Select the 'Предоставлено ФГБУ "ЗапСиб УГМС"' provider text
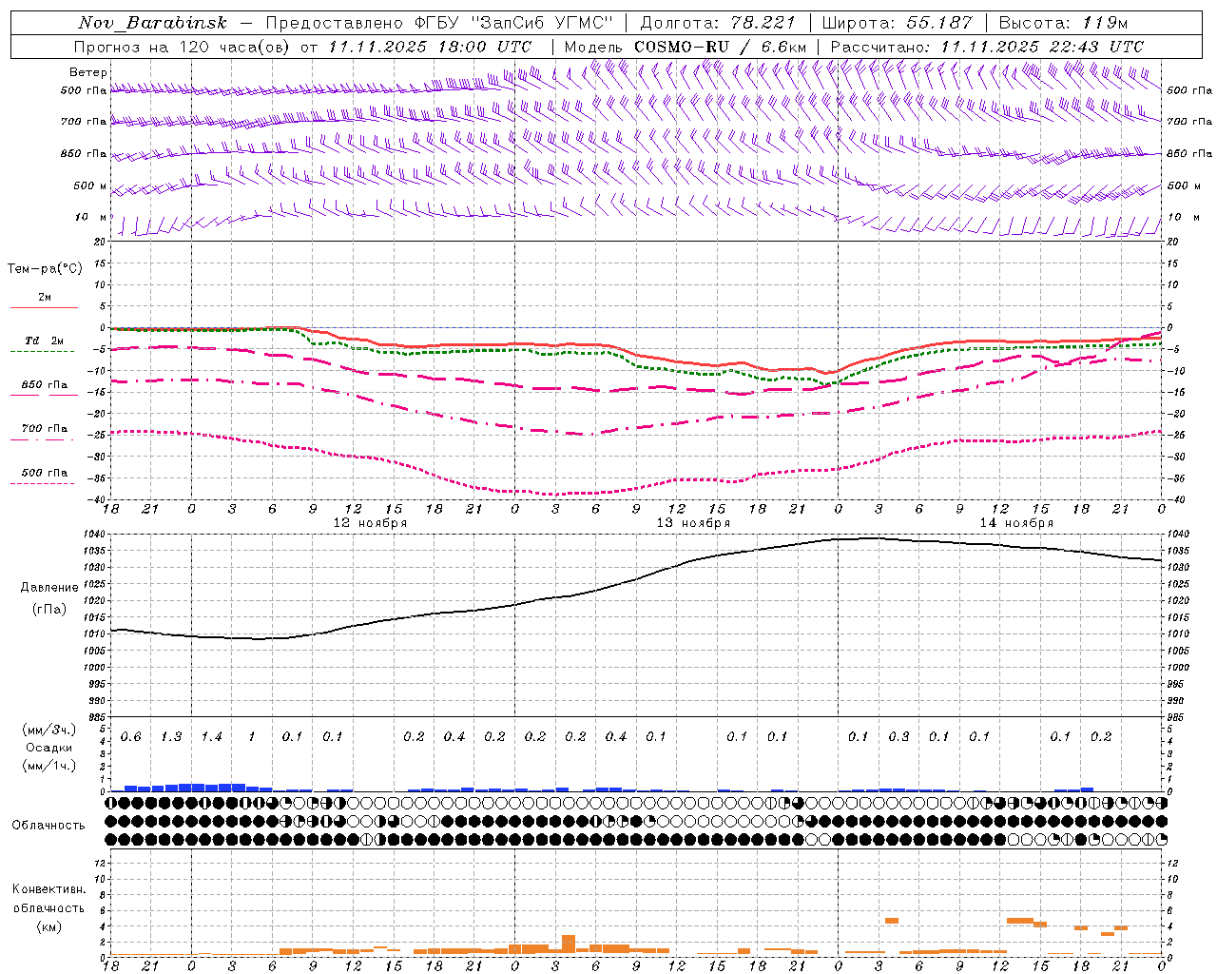Screen dimensions: 1217x974 pyautogui.click(x=439, y=23)
